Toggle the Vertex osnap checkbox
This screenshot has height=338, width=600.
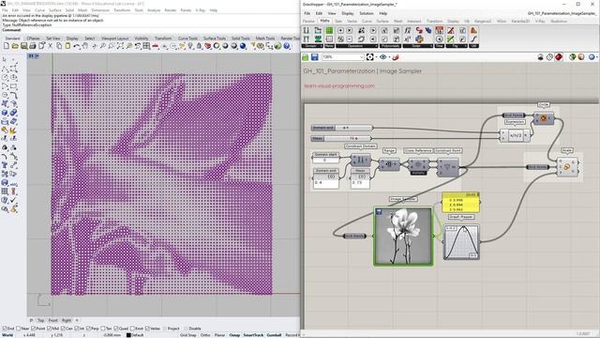coord(147,329)
